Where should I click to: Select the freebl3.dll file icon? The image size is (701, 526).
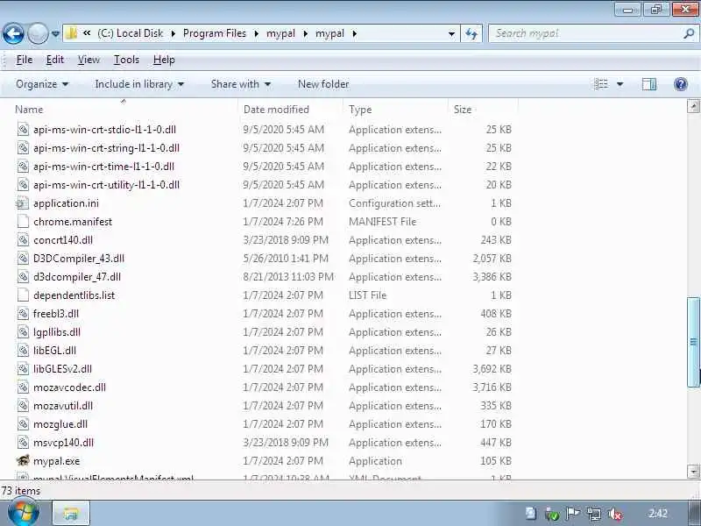[23, 314]
